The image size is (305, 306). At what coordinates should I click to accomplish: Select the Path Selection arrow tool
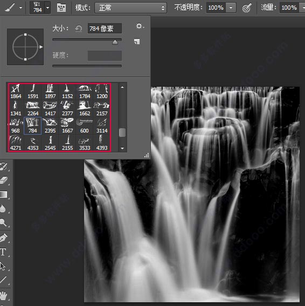[x=3, y=266]
